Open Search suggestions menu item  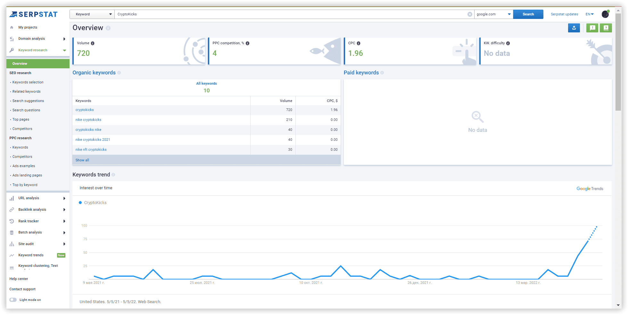tap(28, 101)
